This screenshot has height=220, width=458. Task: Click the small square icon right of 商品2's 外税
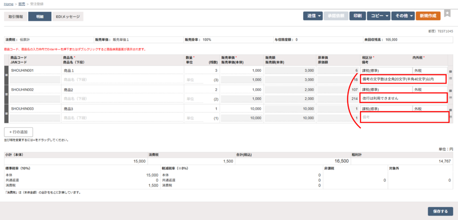[450, 90]
